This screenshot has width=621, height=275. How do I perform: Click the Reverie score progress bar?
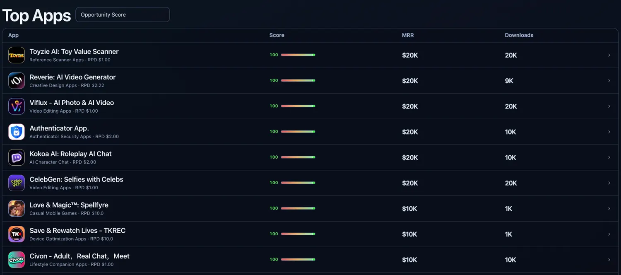point(298,80)
